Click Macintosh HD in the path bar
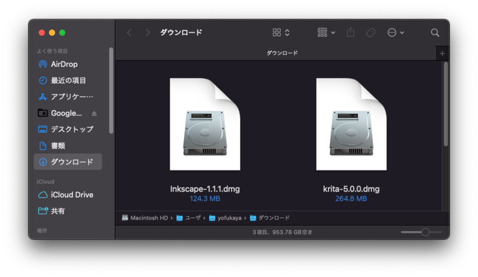478x277 pixels. (x=145, y=218)
